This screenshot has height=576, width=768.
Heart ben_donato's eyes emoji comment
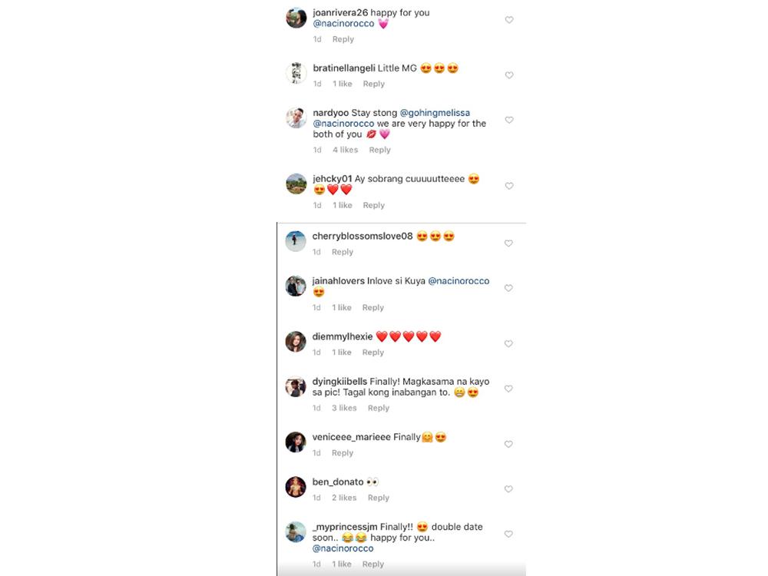click(x=508, y=489)
